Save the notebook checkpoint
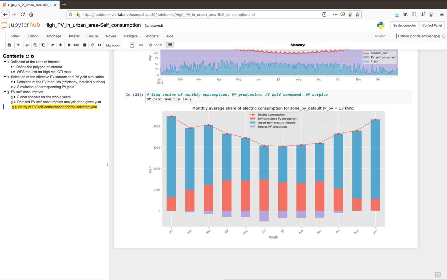Viewport: 447px width, 280px height. [9, 45]
